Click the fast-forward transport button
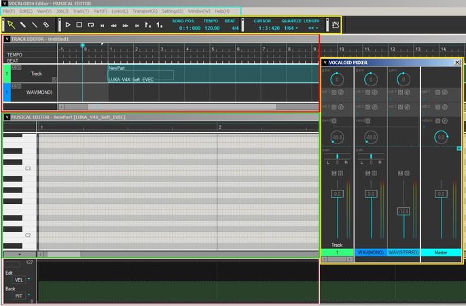 point(126,26)
